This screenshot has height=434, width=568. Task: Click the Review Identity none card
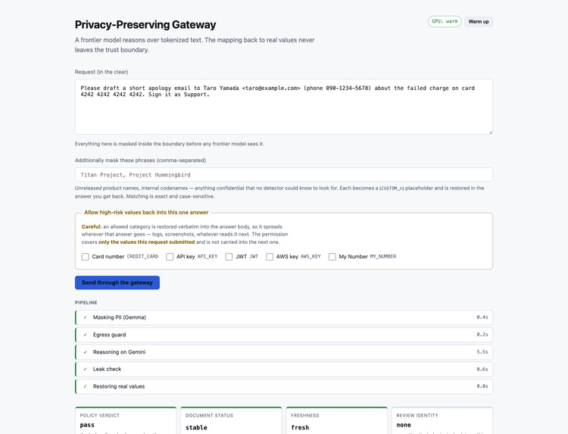442,420
